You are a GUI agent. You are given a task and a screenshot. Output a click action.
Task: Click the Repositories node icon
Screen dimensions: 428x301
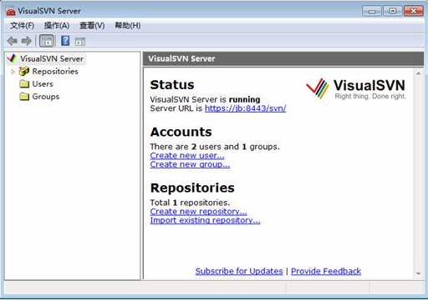click(24, 71)
